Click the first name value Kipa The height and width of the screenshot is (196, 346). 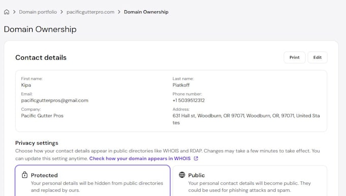point(26,85)
